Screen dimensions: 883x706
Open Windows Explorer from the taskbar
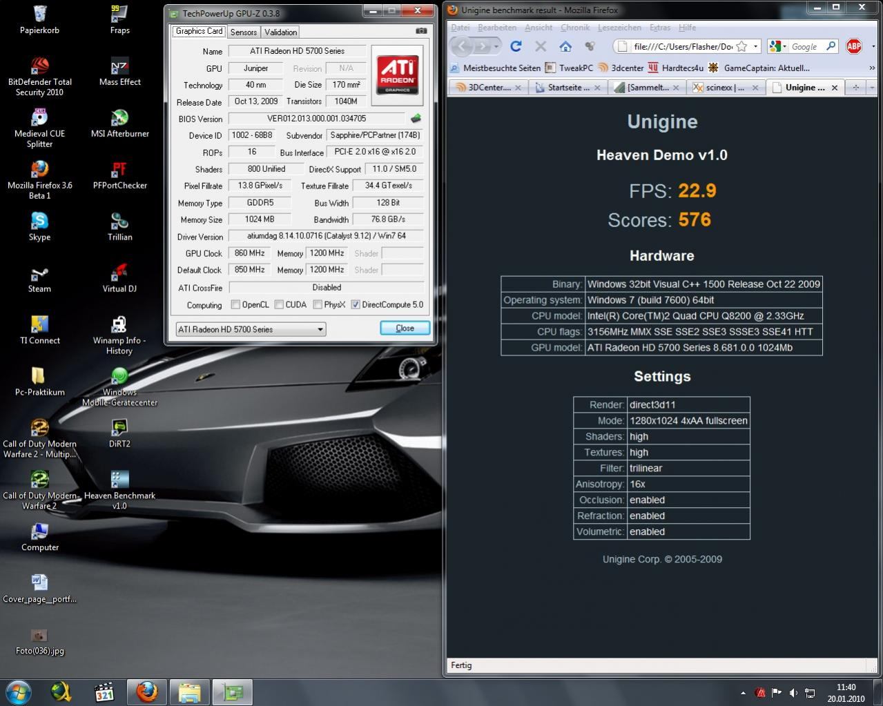point(189,692)
